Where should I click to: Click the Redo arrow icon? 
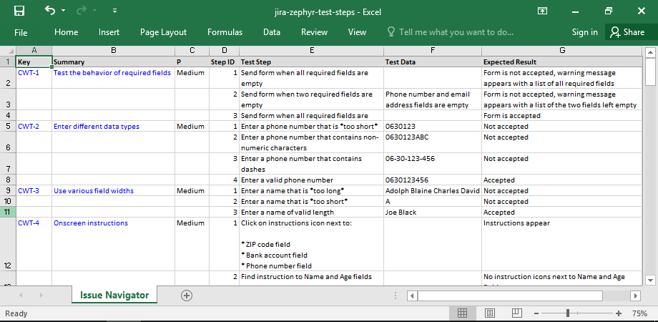click(82, 11)
